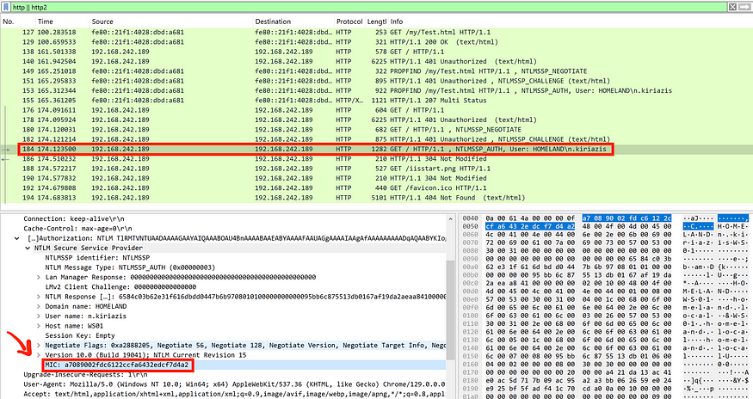Sort packets by the Protocol column header
753x399 pixels.
[x=350, y=21]
